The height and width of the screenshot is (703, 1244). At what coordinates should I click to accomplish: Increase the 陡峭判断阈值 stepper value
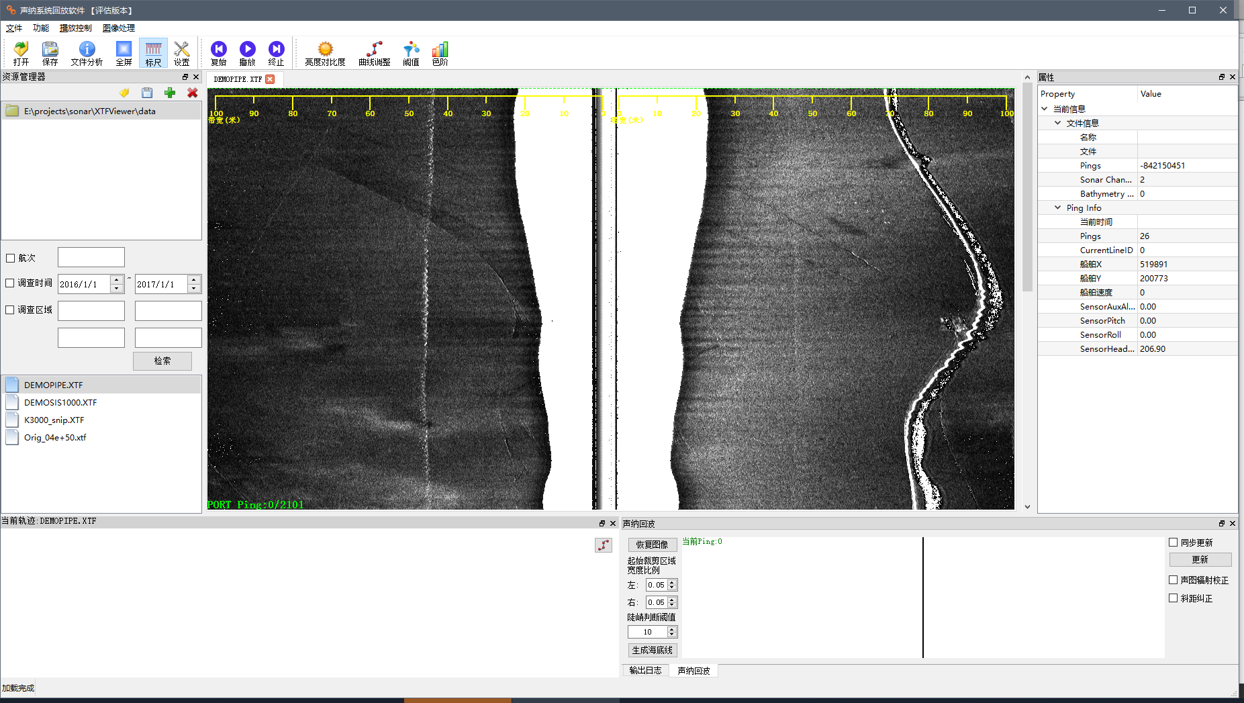click(672, 629)
